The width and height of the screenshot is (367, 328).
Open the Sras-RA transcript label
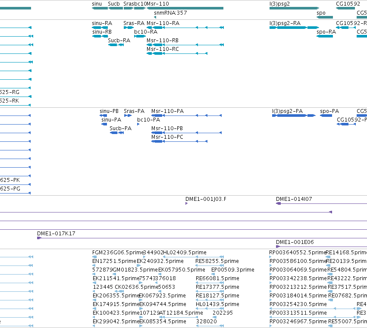coord(134,23)
